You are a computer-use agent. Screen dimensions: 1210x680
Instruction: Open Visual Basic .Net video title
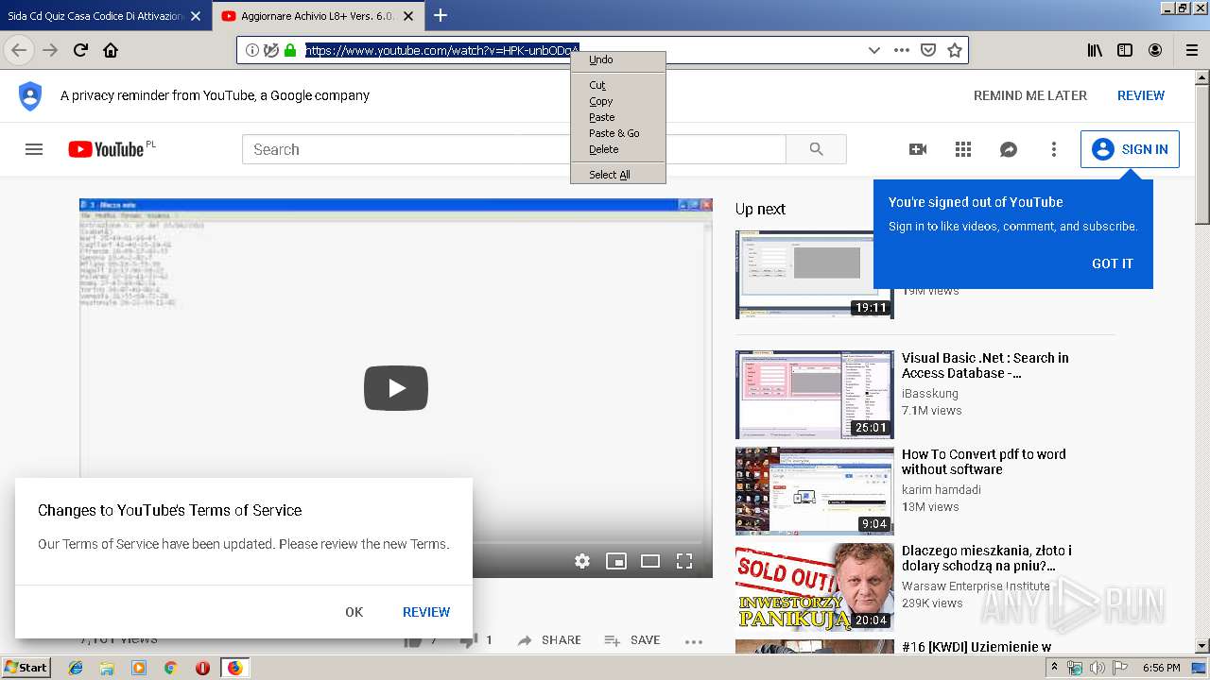click(985, 365)
